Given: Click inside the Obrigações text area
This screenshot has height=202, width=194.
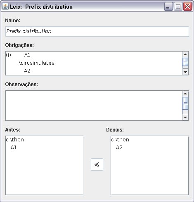Looking at the screenshot, I should point(94,63).
